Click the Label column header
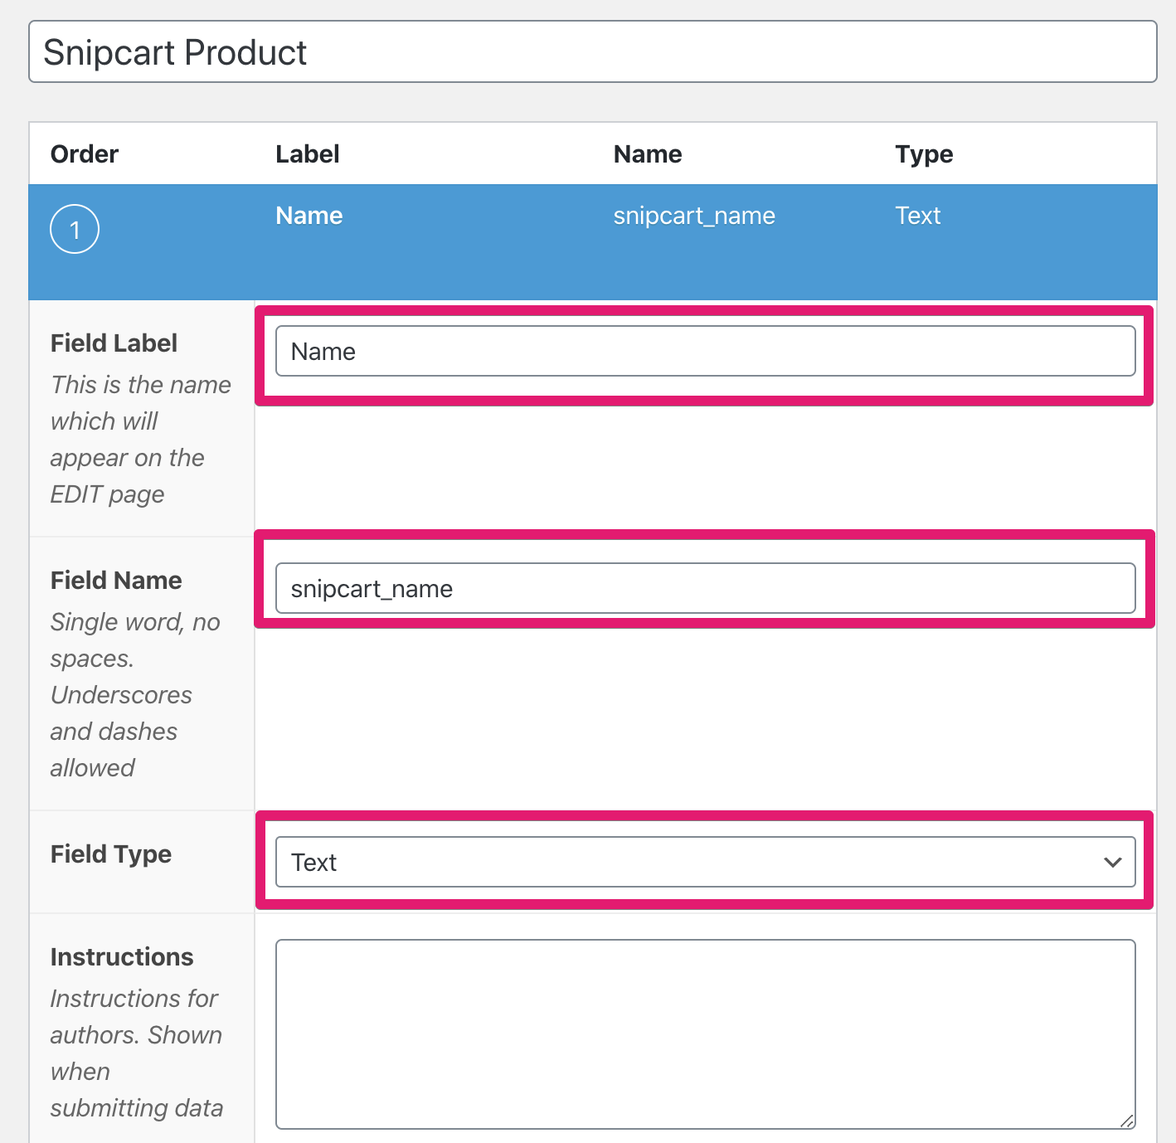This screenshot has width=1176, height=1143. tap(308, 154)
